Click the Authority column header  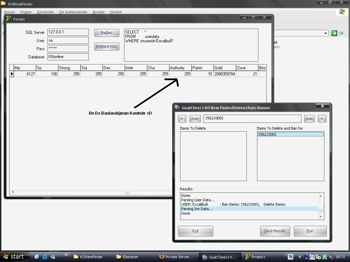point(180,68)
